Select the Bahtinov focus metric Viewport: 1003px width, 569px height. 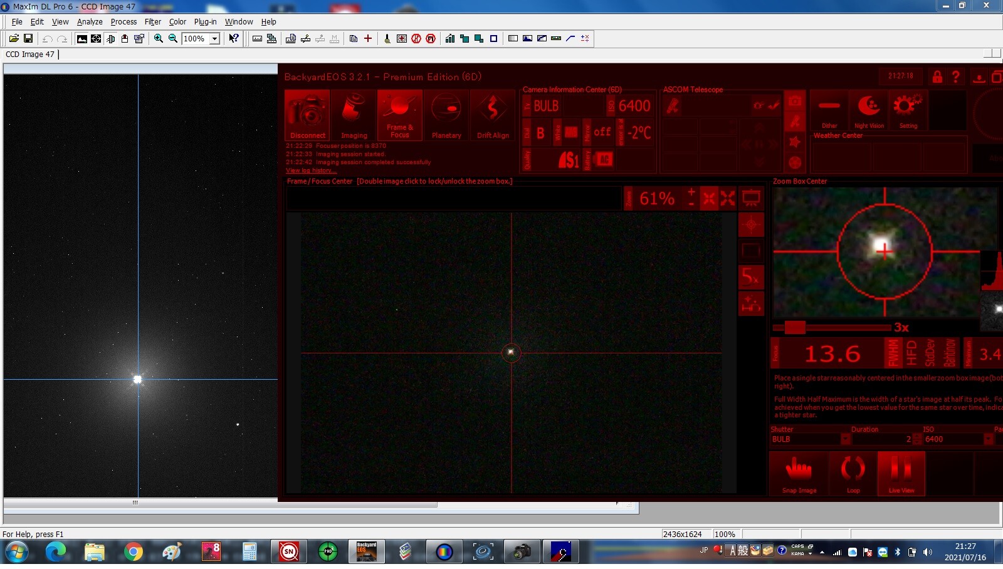950,353
